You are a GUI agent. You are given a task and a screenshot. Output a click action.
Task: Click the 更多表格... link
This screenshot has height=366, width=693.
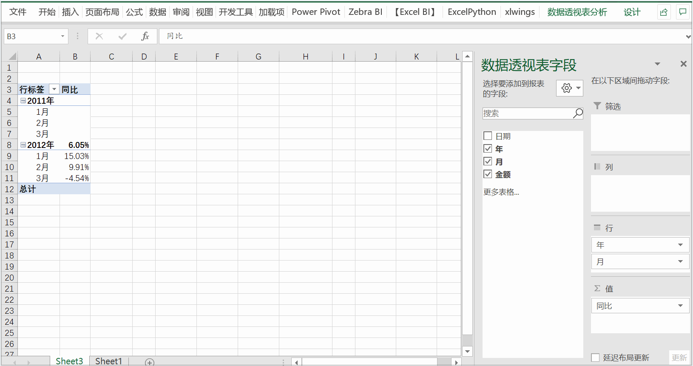pyautogui.click(x=501, y=192)
